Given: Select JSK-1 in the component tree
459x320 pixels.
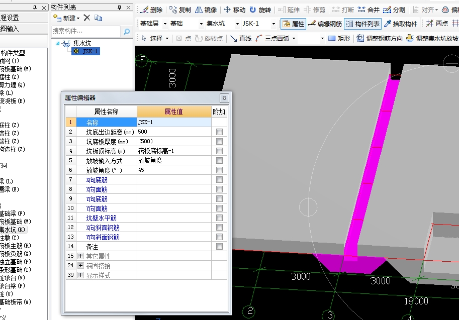Looking at the screenshot, I should [x=86, y=51].
